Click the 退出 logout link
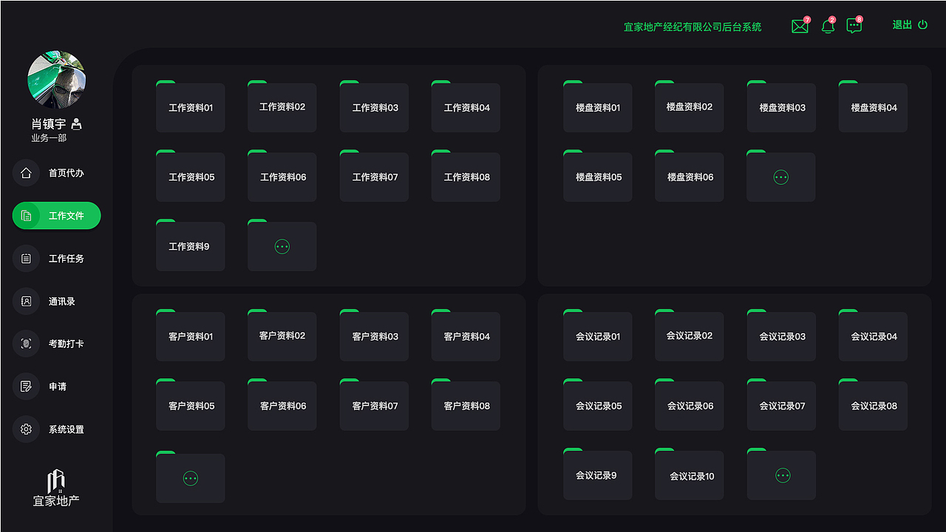This screenshot has height=532, width=946. (x=902, y=25)
